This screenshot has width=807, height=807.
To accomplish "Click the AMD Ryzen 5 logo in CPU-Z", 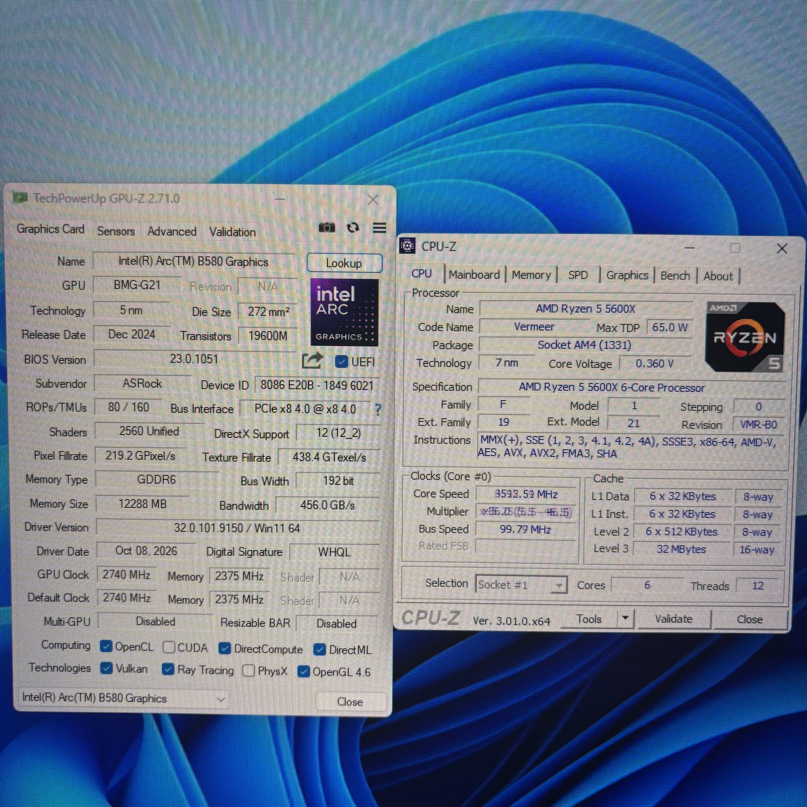I will coord(745,337).
